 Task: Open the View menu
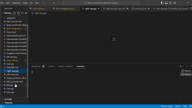[25, 3]
